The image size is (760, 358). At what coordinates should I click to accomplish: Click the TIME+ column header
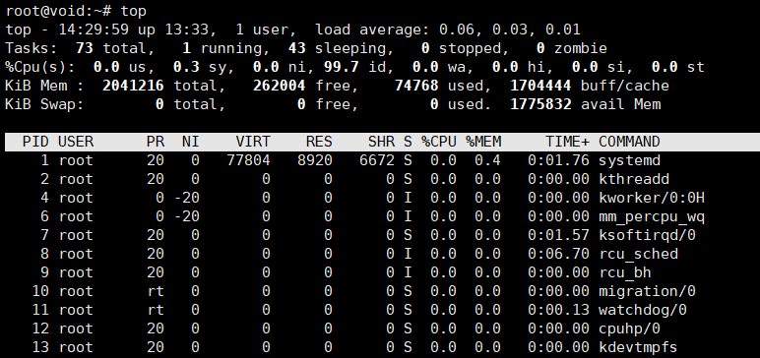coord(568,142)
